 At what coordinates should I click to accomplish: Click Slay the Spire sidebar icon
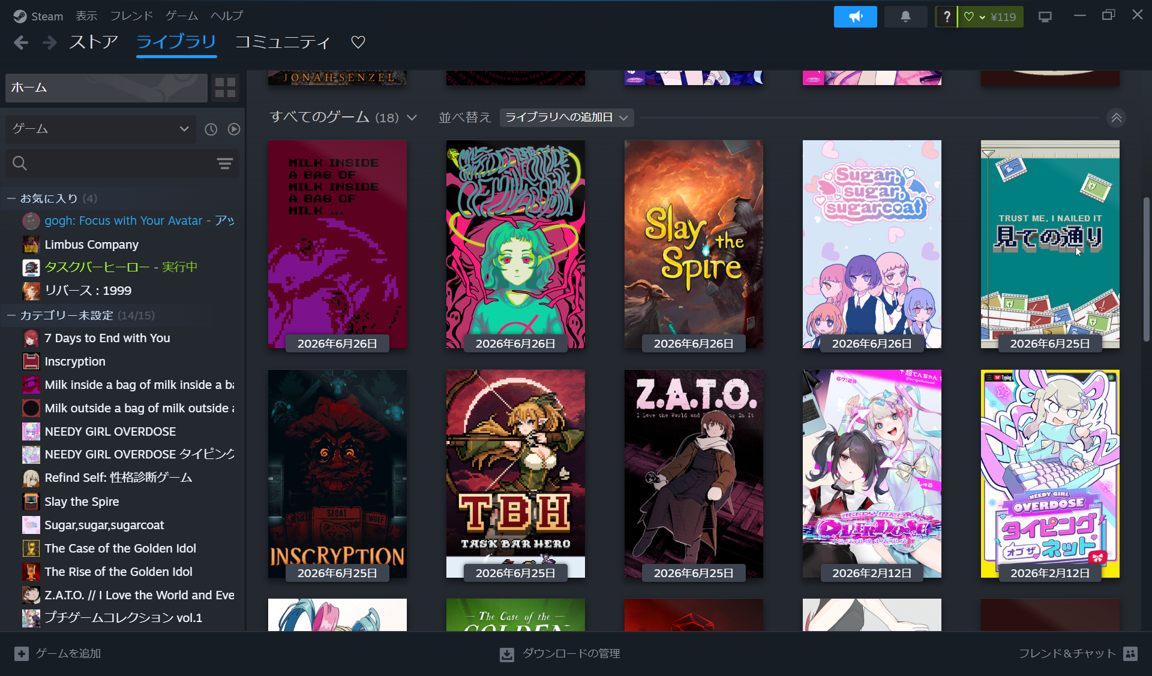click(31, 502)
